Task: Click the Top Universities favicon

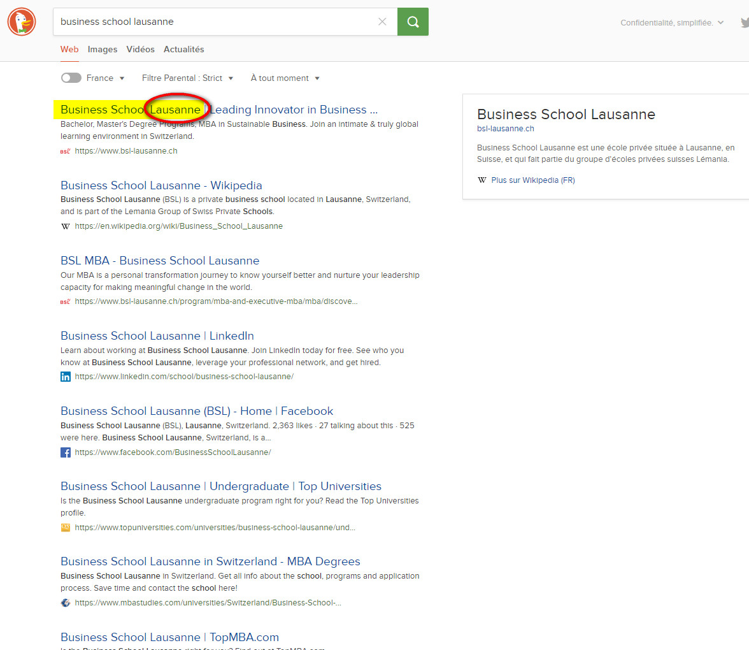Action: click(x=66, y=528)
